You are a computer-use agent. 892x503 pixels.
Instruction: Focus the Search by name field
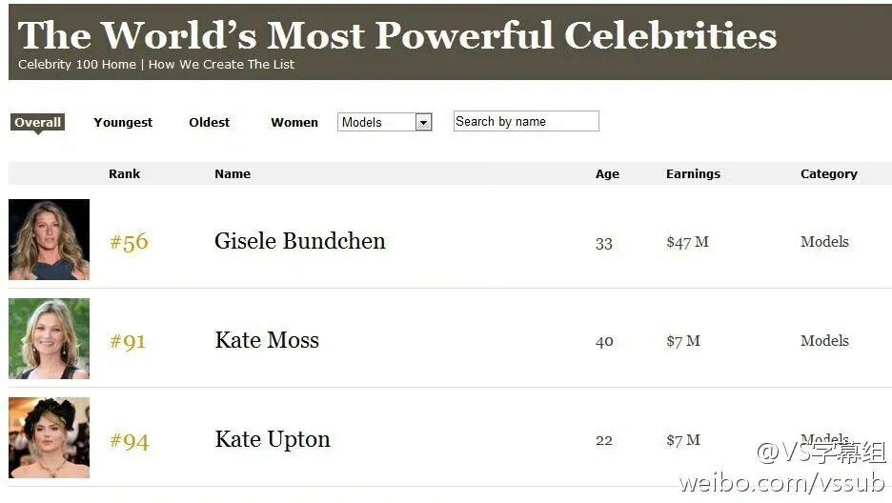[x=526, y=121]
